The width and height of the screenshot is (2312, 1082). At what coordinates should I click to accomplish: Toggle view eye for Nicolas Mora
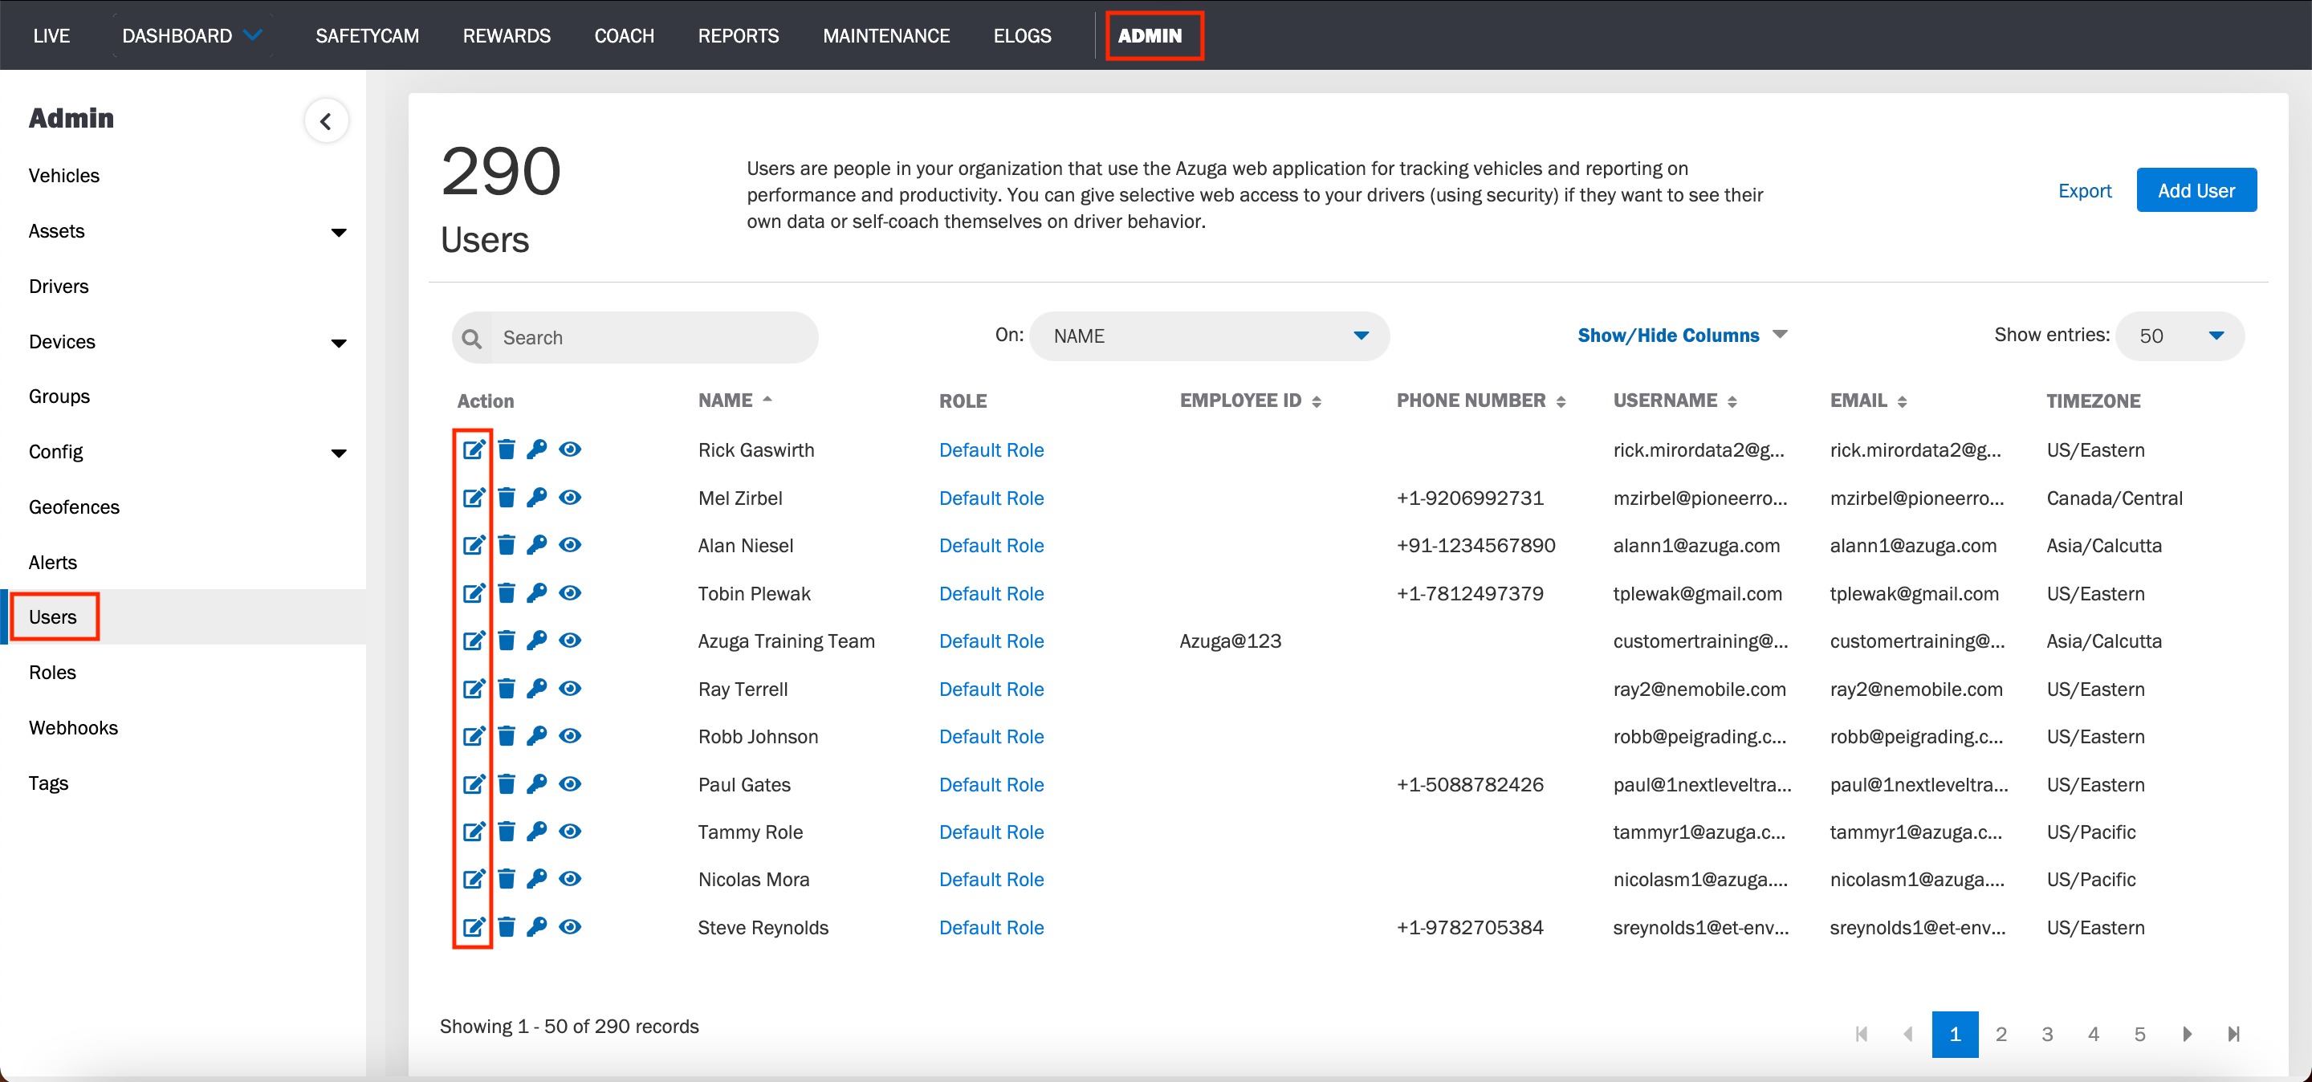570,879
